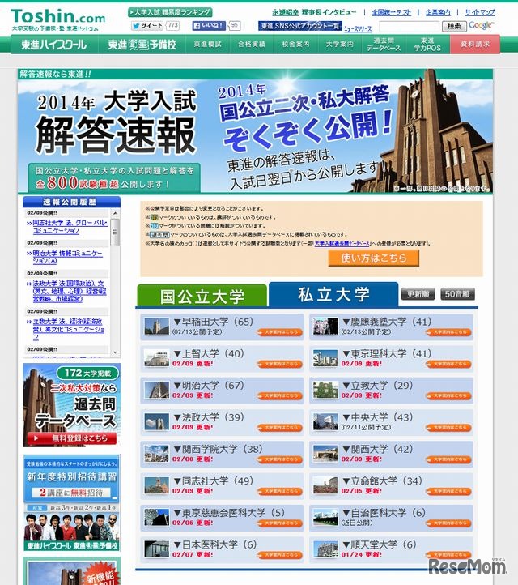Click the Facebook like button
The height and width of the screenshot is (585, 518).
tap(209, 25)
